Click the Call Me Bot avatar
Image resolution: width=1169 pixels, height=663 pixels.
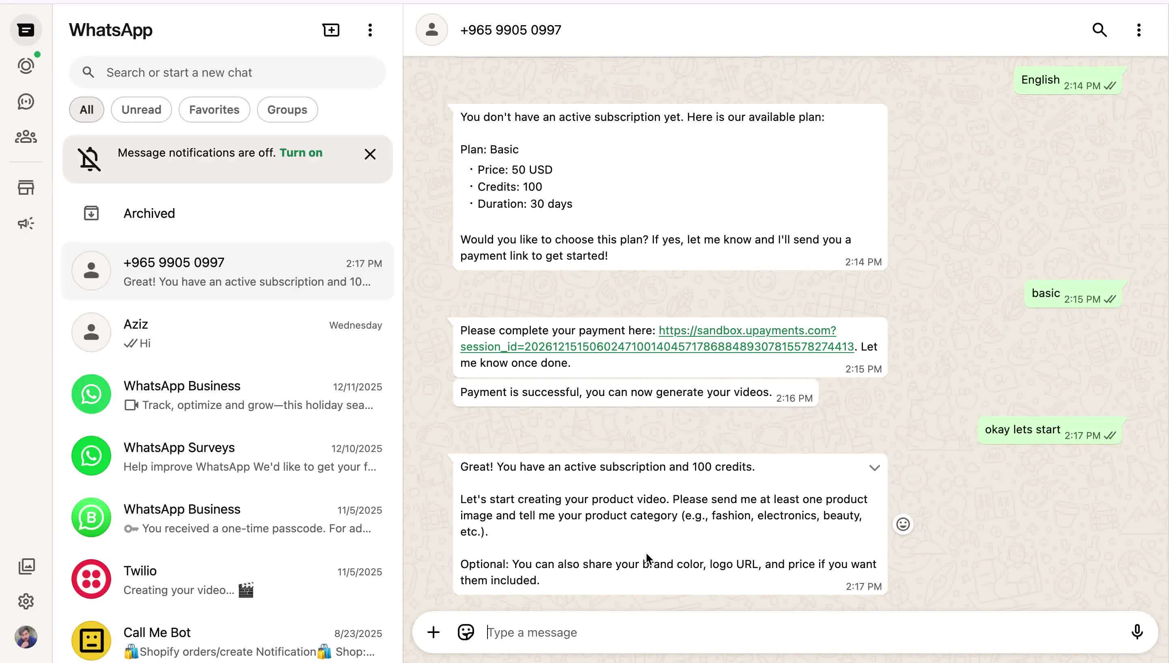pyautogui.click(x=91, y=641)
